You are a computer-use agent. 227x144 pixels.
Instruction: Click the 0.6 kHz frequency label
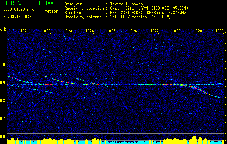(x=3, y=137)
